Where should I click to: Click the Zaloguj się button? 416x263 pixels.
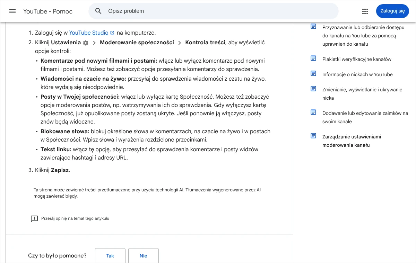coord(392,11)
